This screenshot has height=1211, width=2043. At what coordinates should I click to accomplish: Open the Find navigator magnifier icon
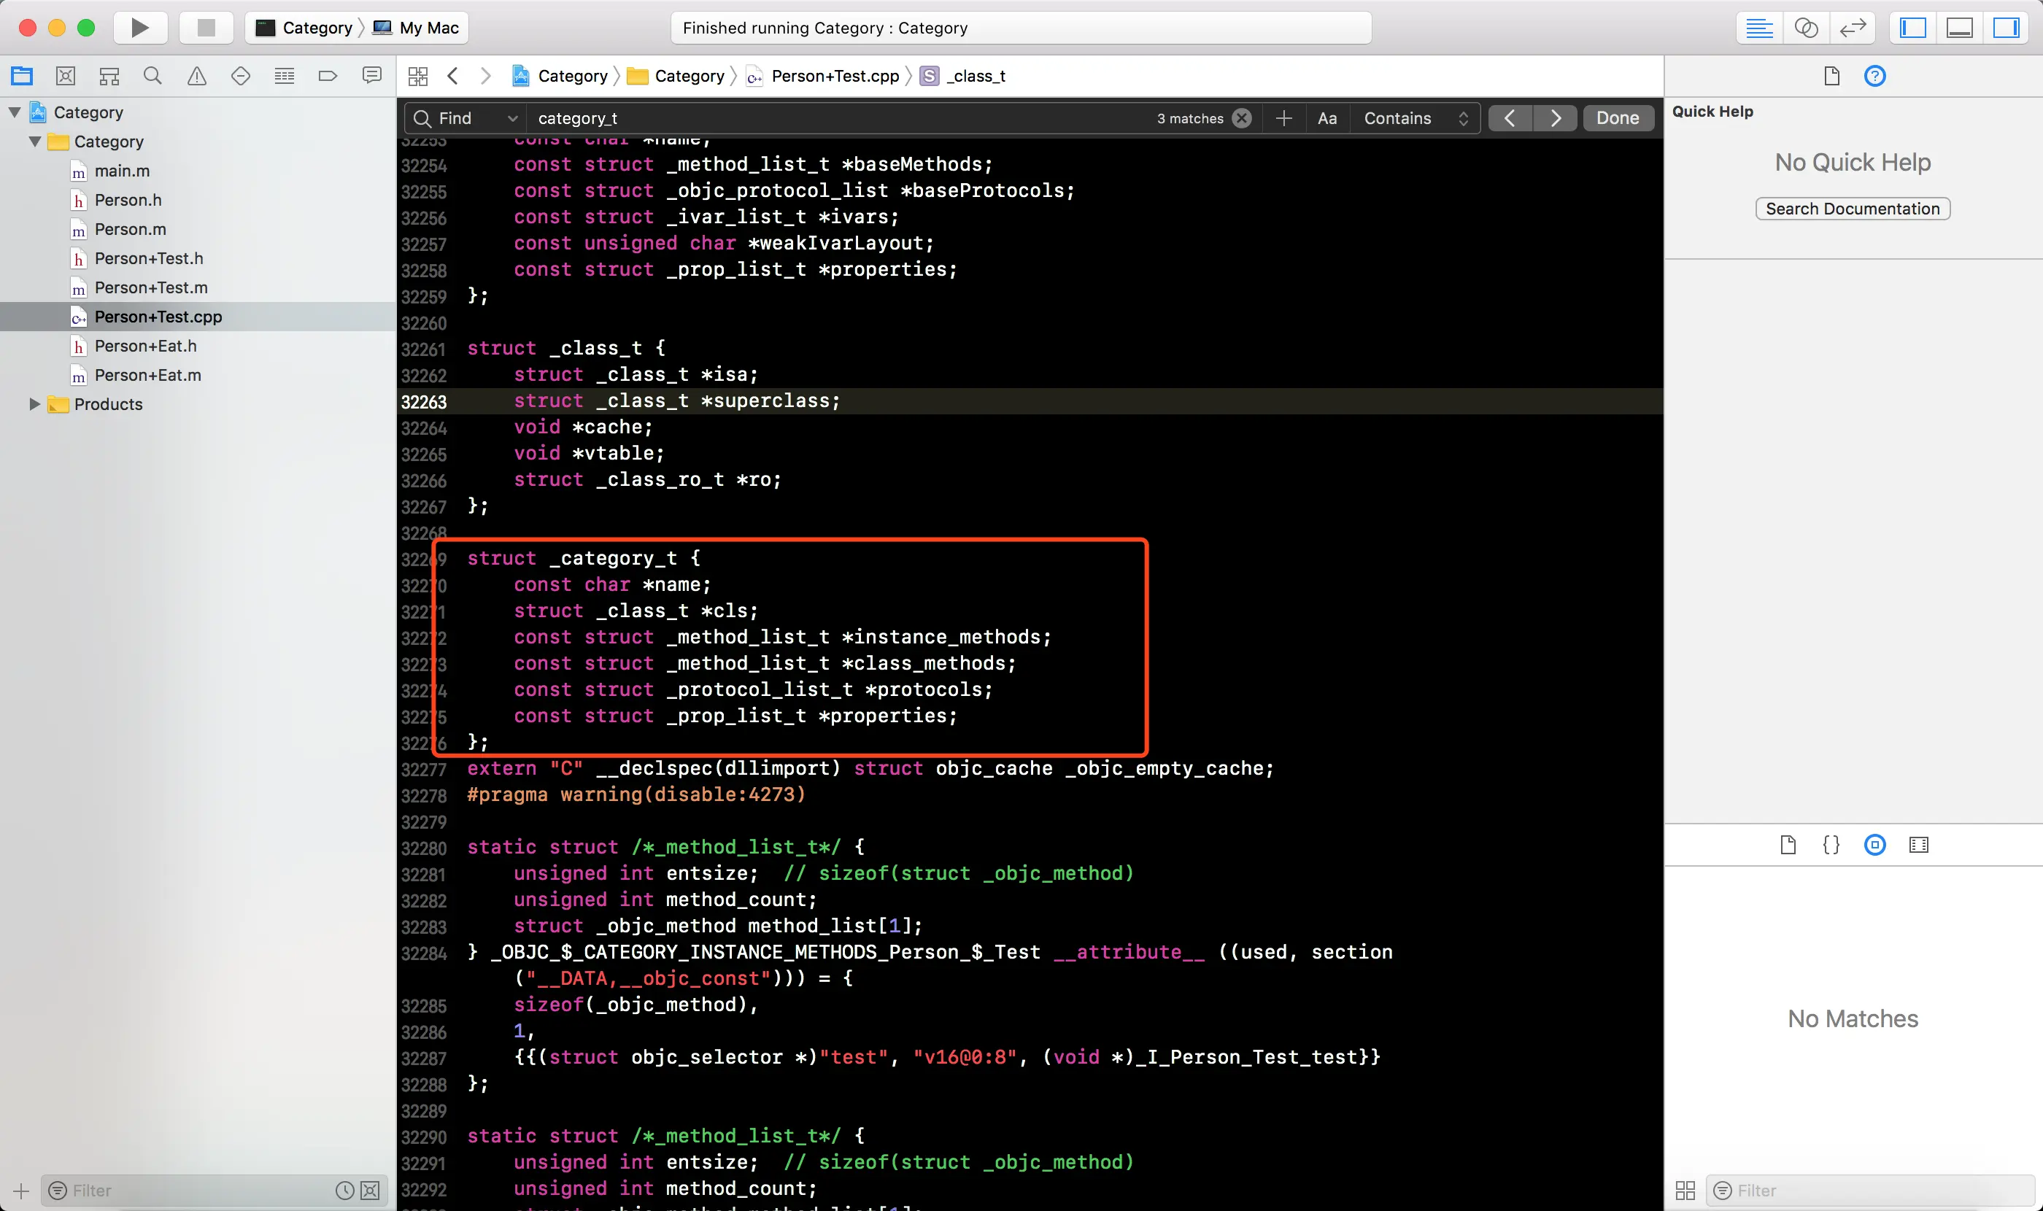152,76
